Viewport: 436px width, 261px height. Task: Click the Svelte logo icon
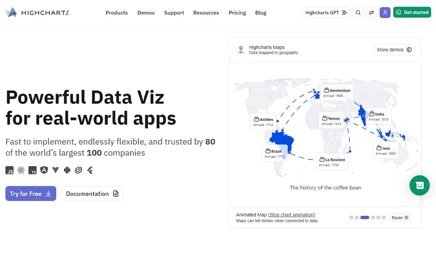[x=78, y=170]
